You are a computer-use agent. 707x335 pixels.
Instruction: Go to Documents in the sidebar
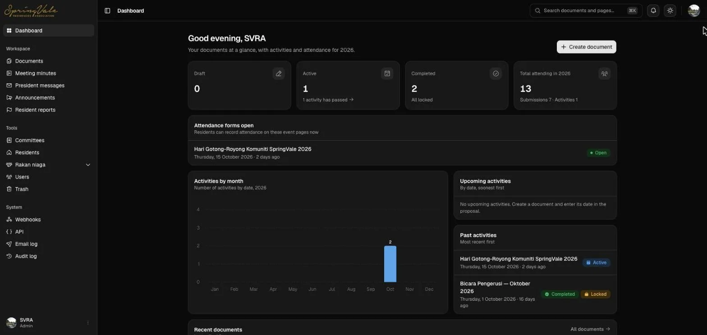[49, 61]
